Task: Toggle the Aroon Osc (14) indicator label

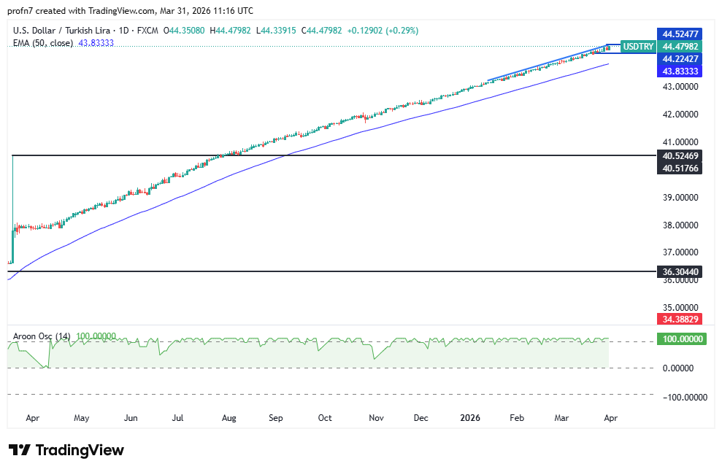Action: click(x=41, y=336)
